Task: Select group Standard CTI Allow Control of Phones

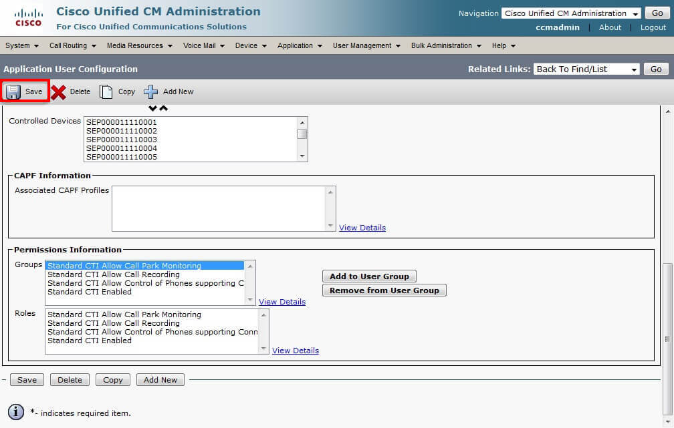Action: pyautogui.click(x=145, y=283)
